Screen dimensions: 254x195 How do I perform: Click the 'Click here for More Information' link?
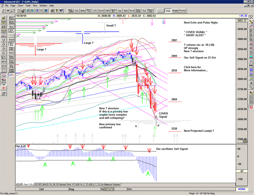point(196,68)
